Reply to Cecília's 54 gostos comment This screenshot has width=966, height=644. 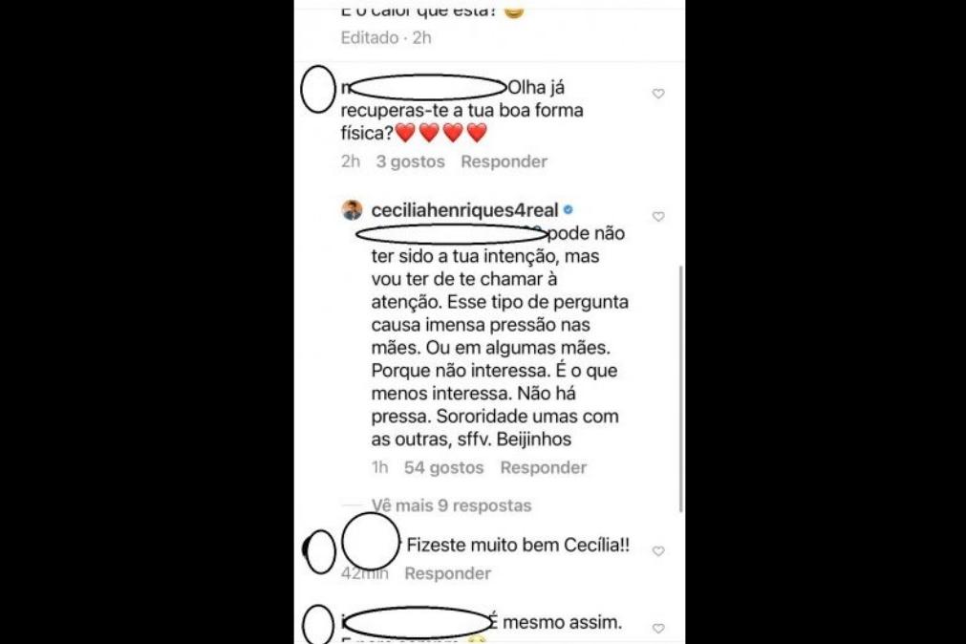[544, 468]
